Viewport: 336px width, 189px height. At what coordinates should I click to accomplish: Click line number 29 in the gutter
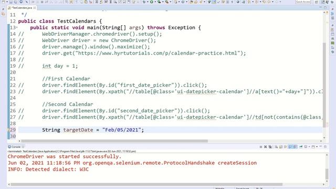coord(13,130)
